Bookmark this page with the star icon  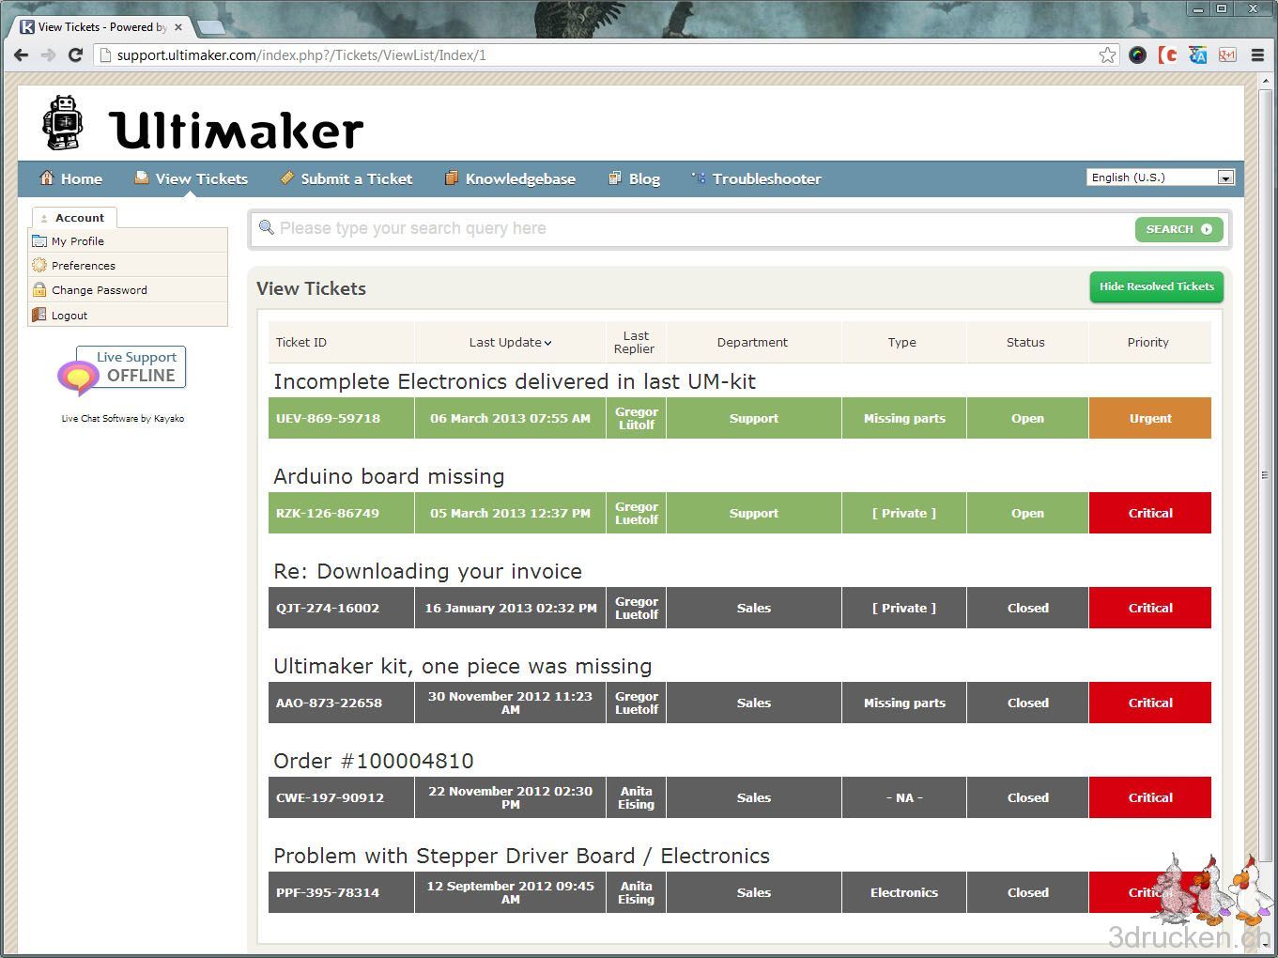(1107, 54)
